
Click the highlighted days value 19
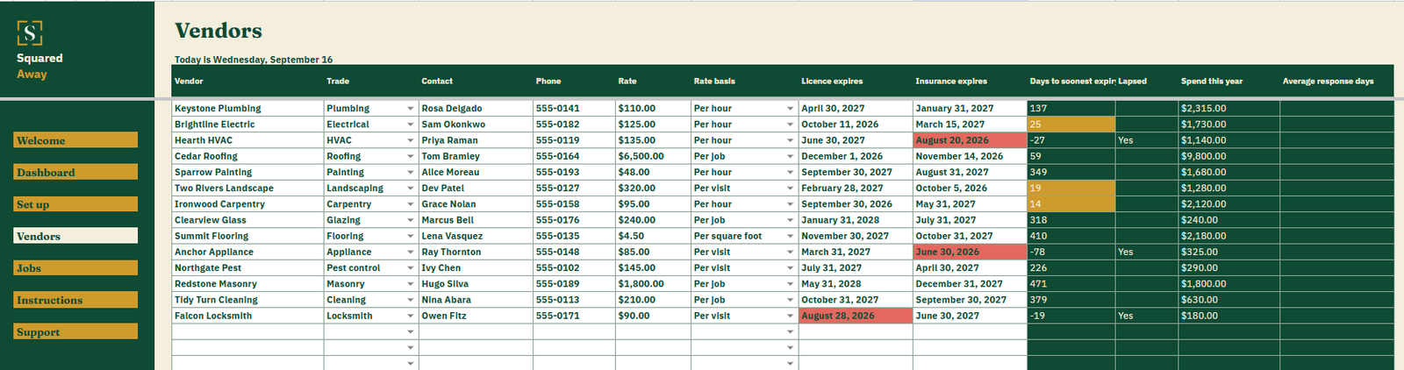pyautogui.click(x=1071, y=189)
